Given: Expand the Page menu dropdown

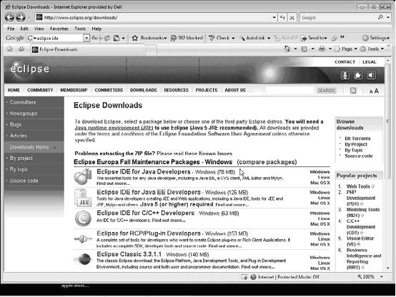Looking at the screenshot, I should coord(355,49).
